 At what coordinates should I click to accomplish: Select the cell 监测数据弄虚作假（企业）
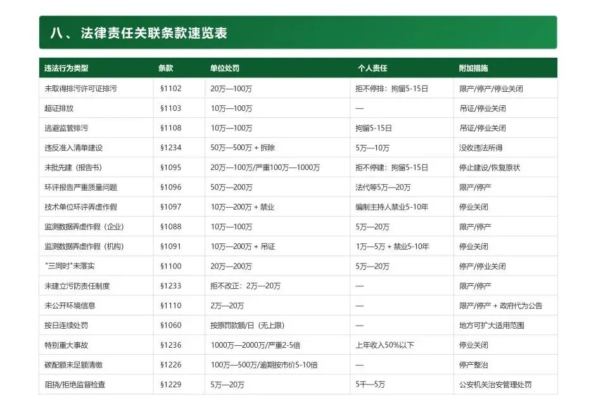84,227
